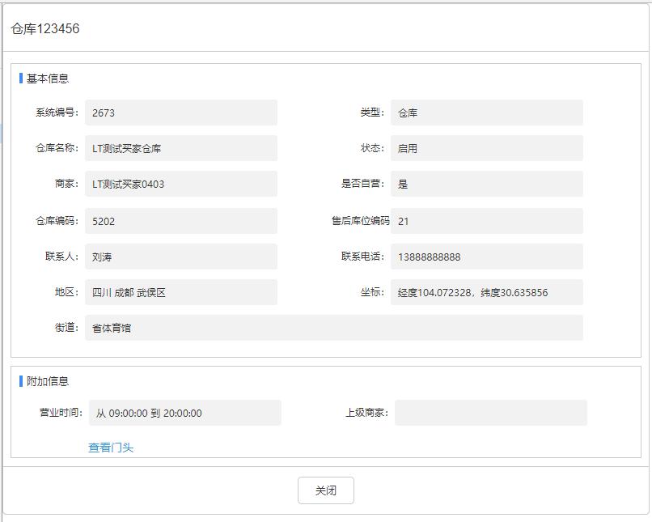
Task: Click the dialog title 仓库123456
Action: tap(45, 28)
